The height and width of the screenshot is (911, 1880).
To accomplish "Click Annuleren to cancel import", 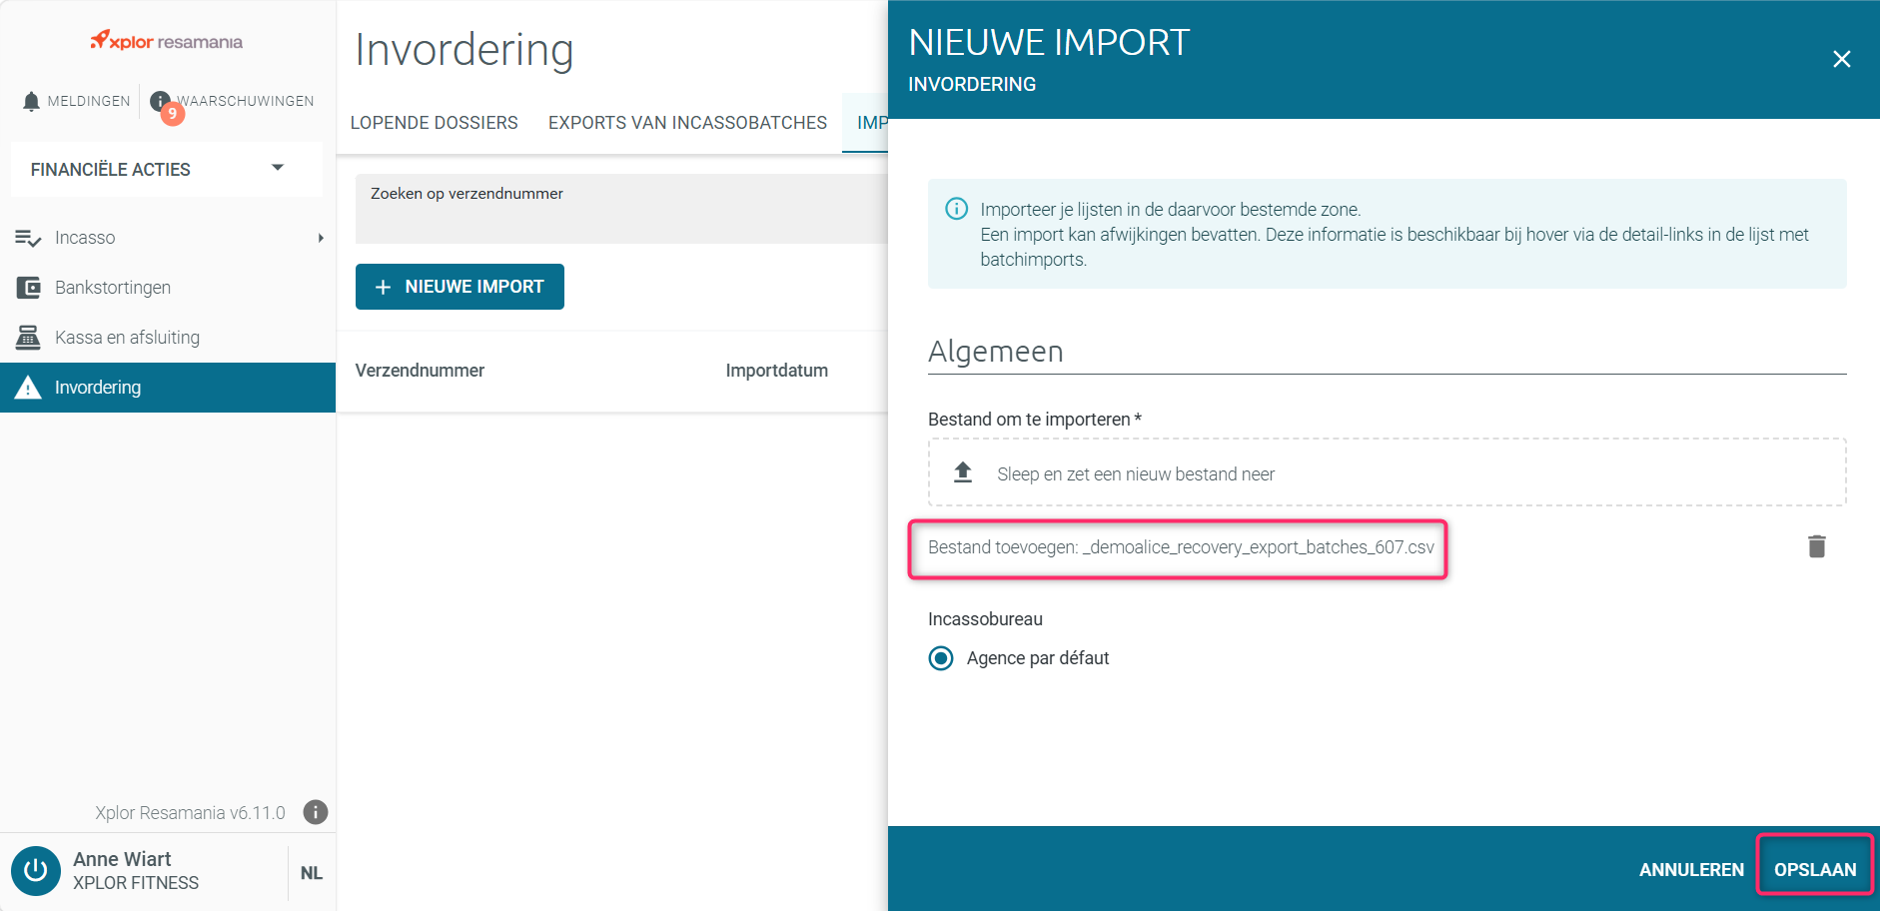I will tap(1691, 869).
